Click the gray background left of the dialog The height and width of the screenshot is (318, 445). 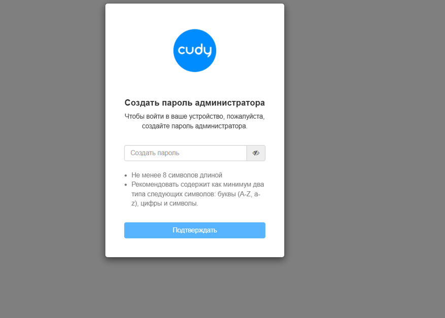pyautogui.click(x=52, y=159)
